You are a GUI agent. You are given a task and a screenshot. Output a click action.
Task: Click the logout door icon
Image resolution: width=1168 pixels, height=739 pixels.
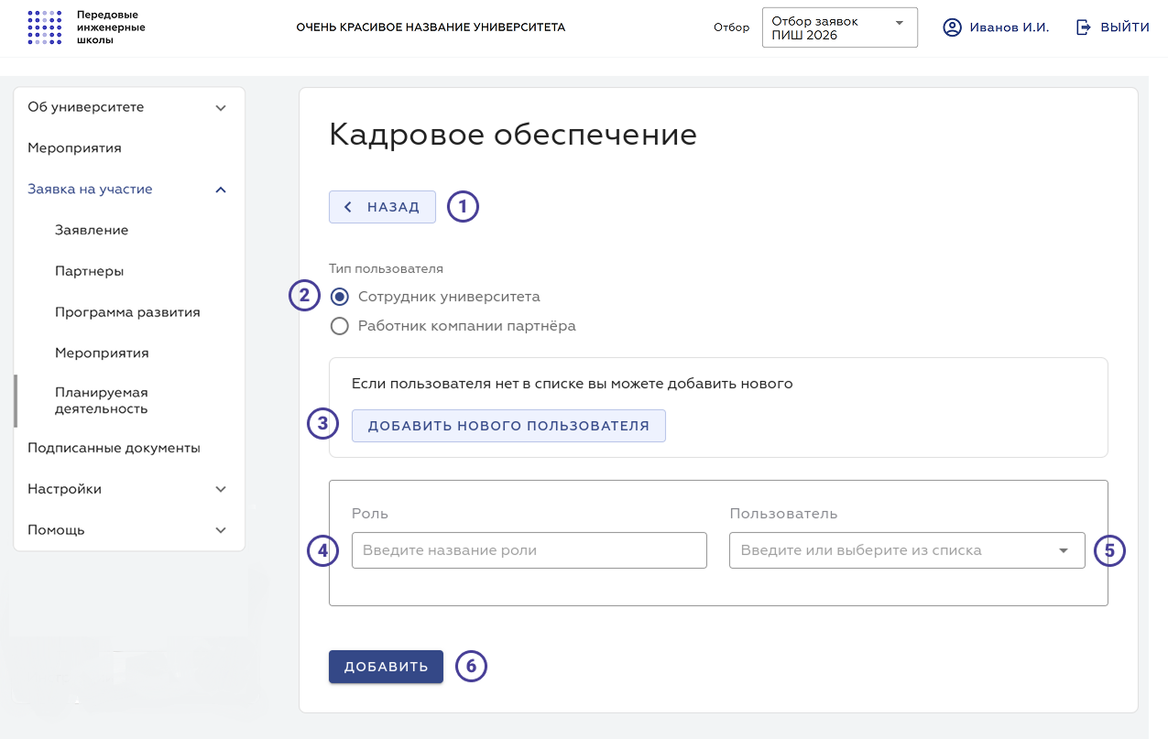[1084, 27]
